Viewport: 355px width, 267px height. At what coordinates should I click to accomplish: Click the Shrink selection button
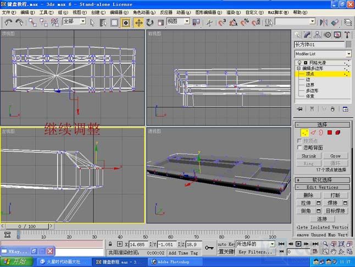pos(309,156)
